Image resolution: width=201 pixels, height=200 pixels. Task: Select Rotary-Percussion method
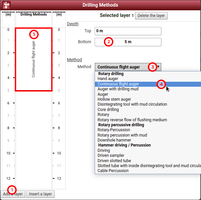114,130
